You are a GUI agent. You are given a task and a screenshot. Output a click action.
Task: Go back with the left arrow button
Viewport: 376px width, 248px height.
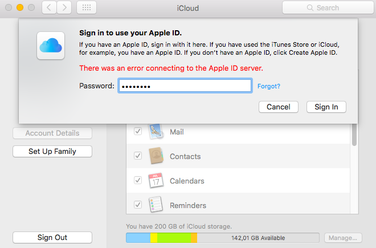tap(49, 7)
